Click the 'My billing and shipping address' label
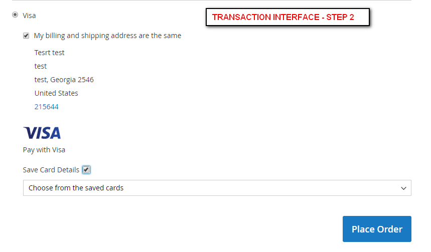 [x=107, y=36]
